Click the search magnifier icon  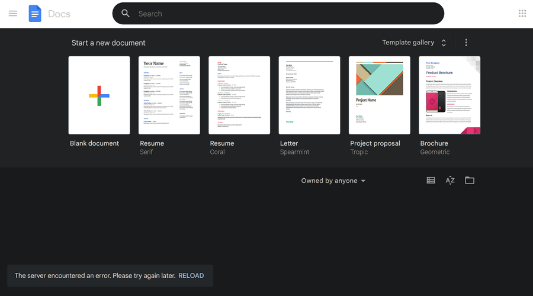point(126,14)
